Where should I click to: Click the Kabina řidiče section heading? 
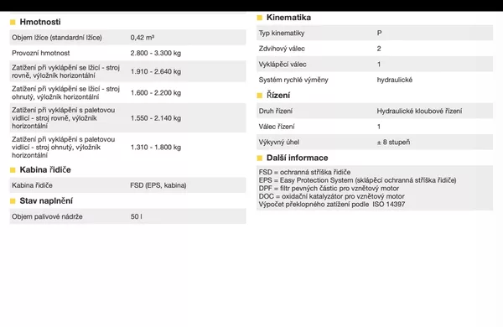[x=45, y=169]
